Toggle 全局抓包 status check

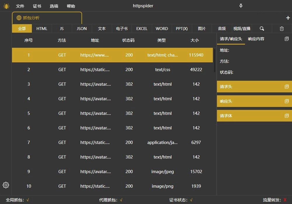[x=27, y=200]
